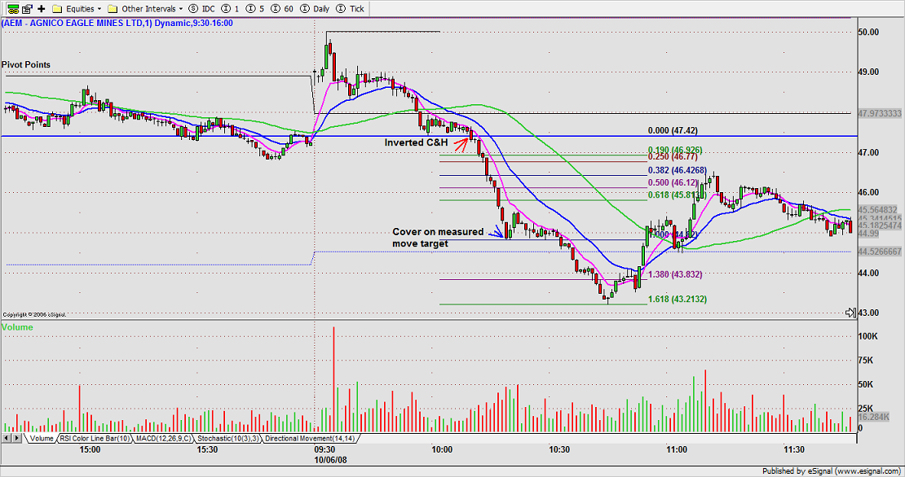
Task: Click the Published by eSignal footer text
Action: click(831, 471)
